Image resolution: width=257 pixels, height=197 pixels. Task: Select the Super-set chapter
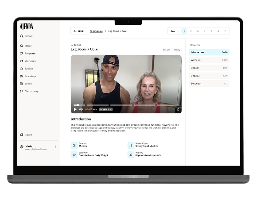pyautogui.click(x=209, y=84)
